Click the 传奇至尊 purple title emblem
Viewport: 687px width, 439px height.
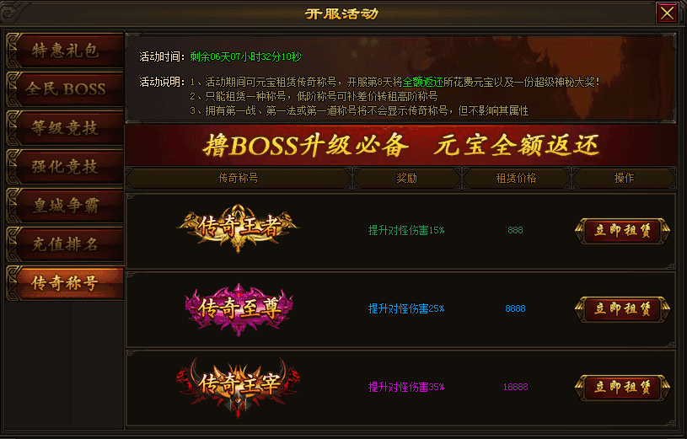(x=239, y=308)
